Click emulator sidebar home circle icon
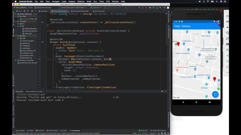The image size is (241, 135). 227,61
